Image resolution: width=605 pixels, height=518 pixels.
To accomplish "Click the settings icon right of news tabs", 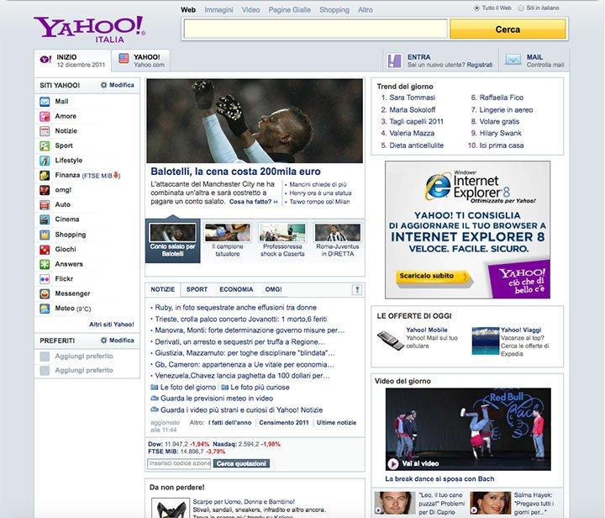I will (x=357, y=289).
